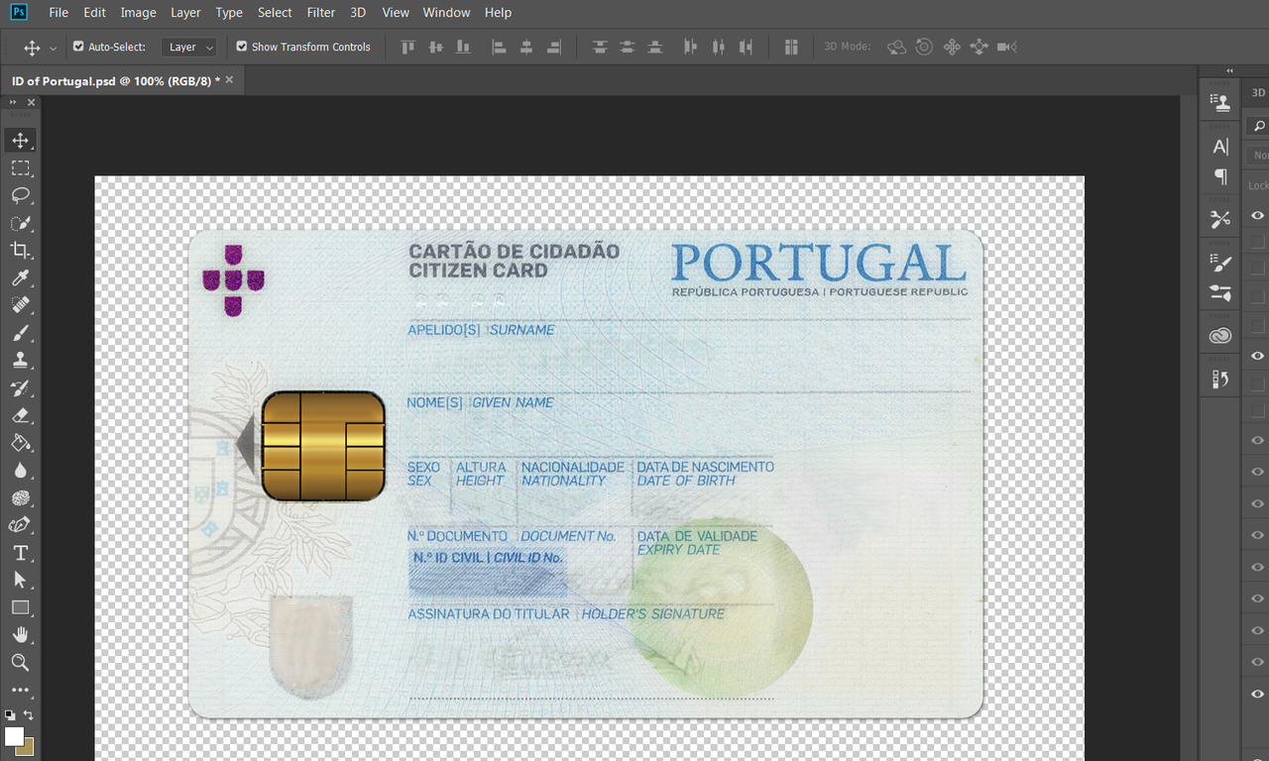This screenshot has width=1269, height=761.
Task: Select the Rectangle shape tool
Action: [20, 607]
